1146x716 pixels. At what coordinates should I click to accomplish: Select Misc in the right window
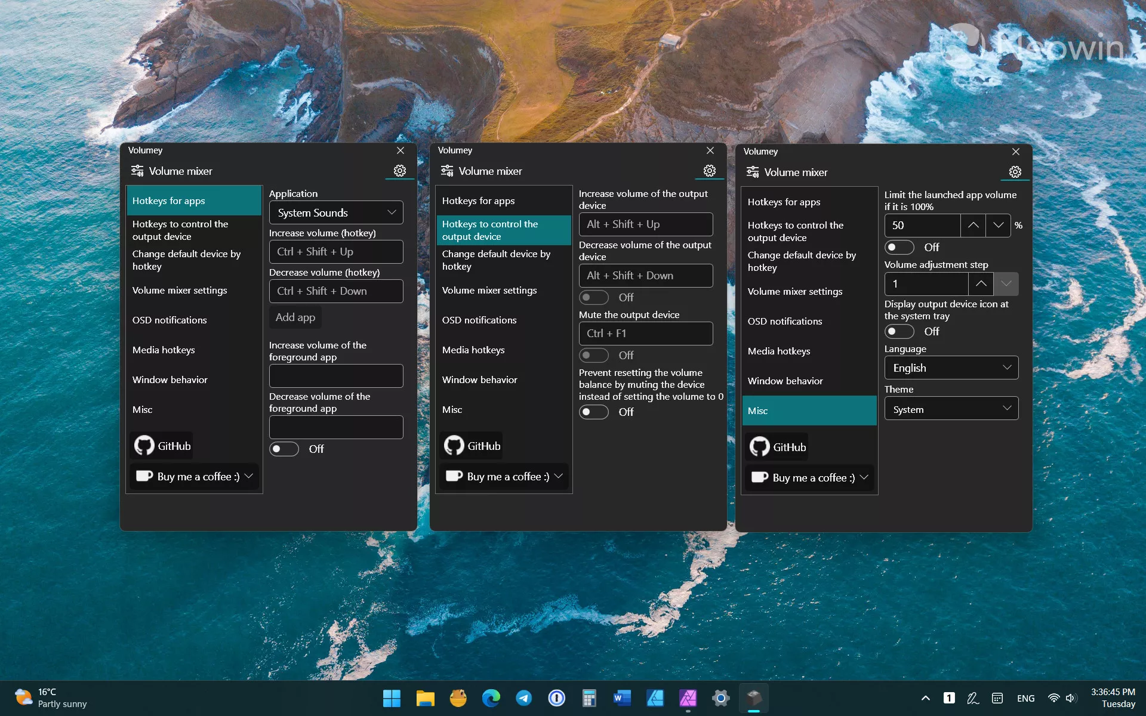tap(809, 411)
